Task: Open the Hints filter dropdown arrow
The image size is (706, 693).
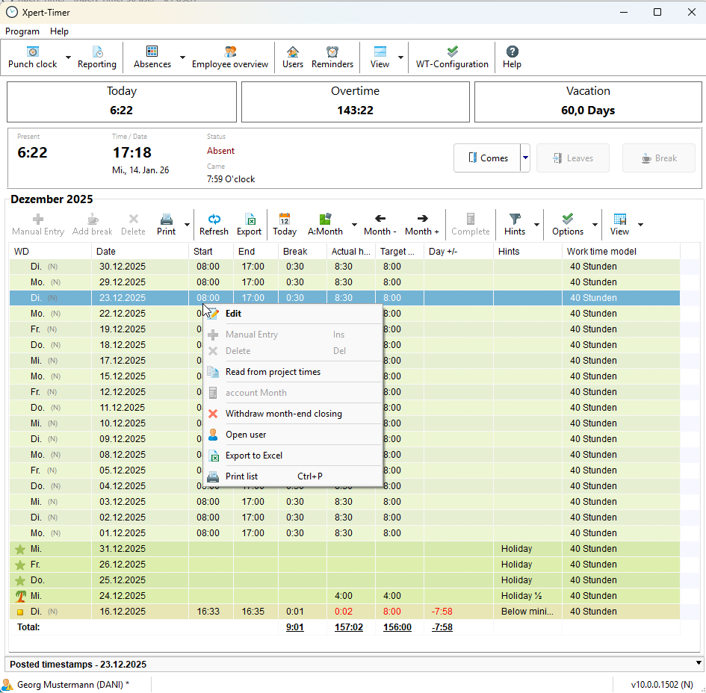Action: pos(536,225)
